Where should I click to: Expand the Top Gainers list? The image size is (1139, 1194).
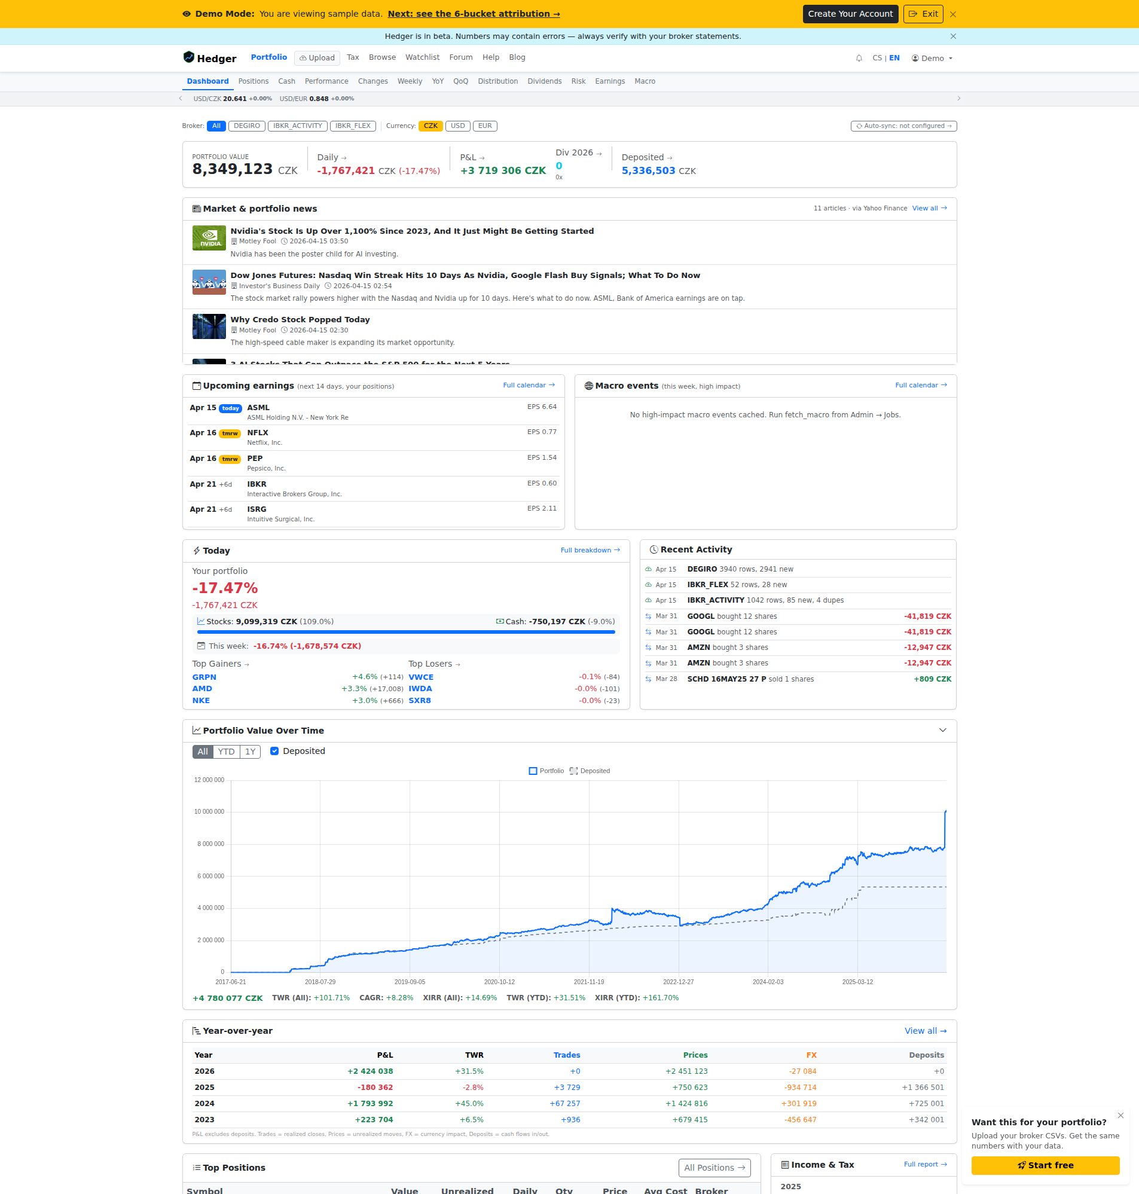[221, 664]
